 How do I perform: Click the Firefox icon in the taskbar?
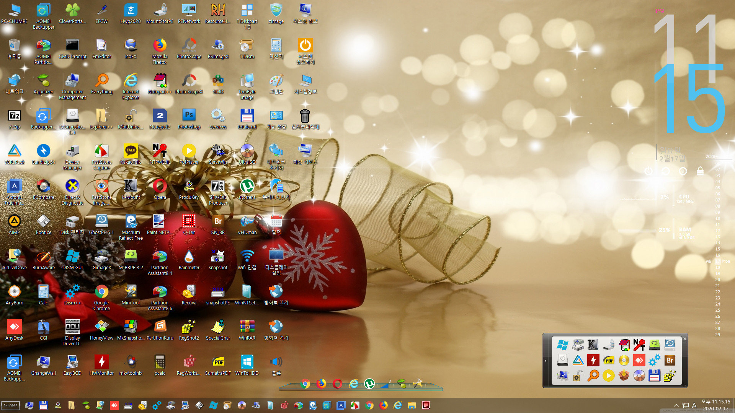tap(384, 405)
